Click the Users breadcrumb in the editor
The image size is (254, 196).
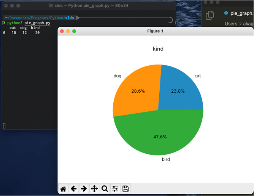pos(231,24)
